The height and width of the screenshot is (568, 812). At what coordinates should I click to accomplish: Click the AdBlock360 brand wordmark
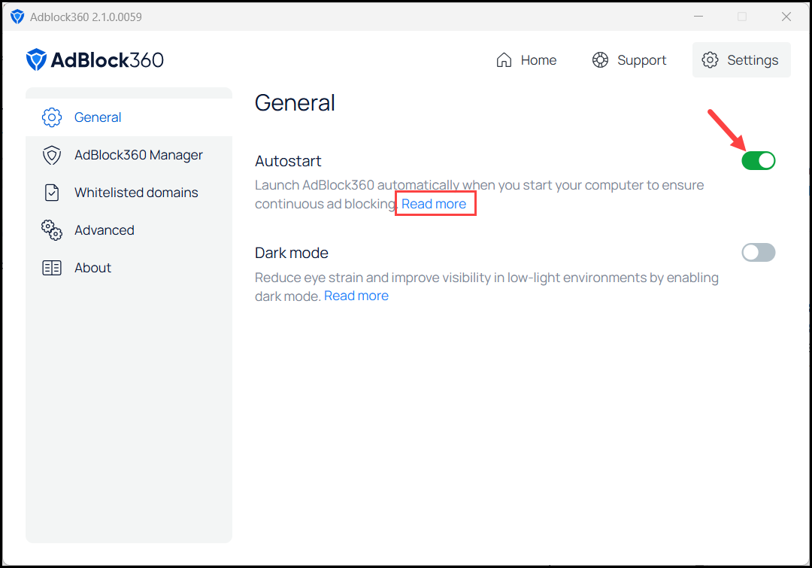[x=108, y=60]
